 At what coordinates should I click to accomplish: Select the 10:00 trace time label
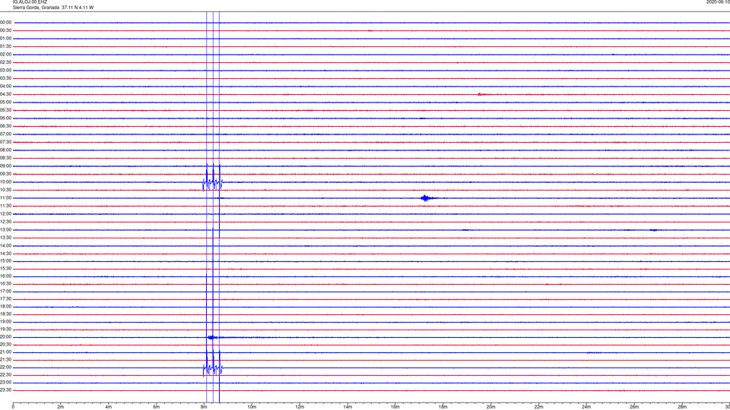5,182
